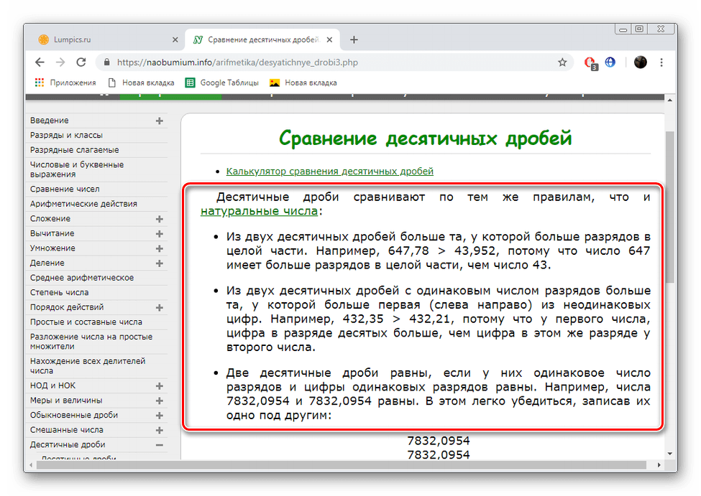Image resolution: width=701 pixels, height=496 pixels.
Task: Collapse the Десятичные дроби section
Action: pyautogui.click(x=159, y=444)
